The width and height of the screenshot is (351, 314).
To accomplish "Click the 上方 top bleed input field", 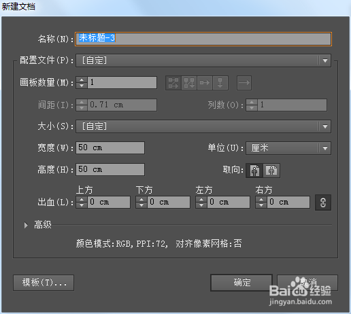I will tap(109, 202).
